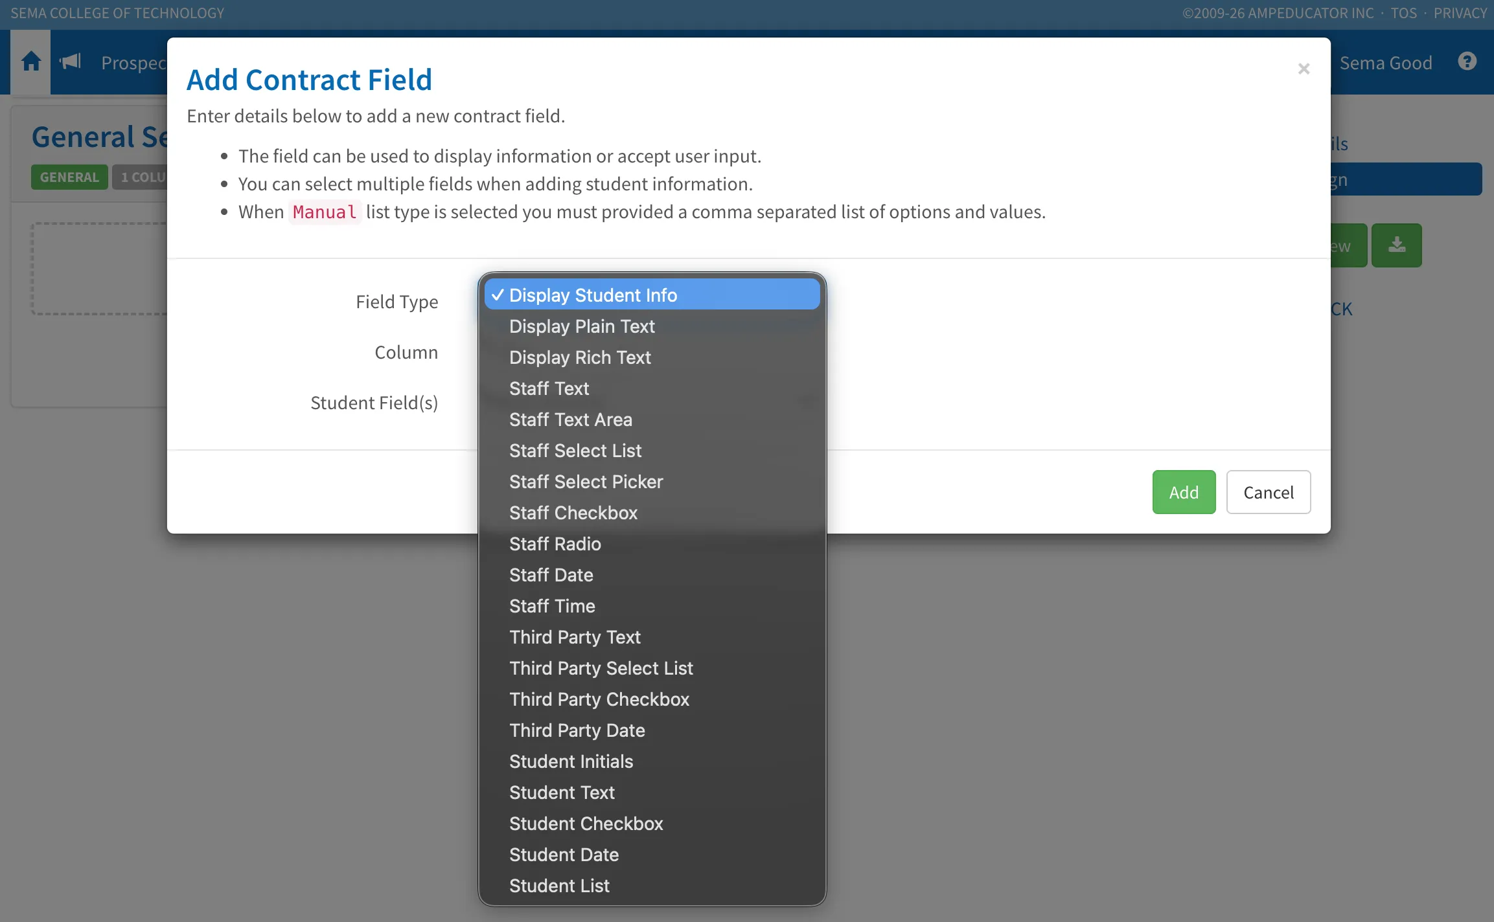Open the help question mark icon
This screenshot has height=922, width=1494.
(1467, 62)
